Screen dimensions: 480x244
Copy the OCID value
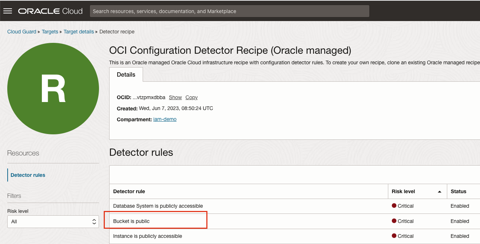(191, 97)
